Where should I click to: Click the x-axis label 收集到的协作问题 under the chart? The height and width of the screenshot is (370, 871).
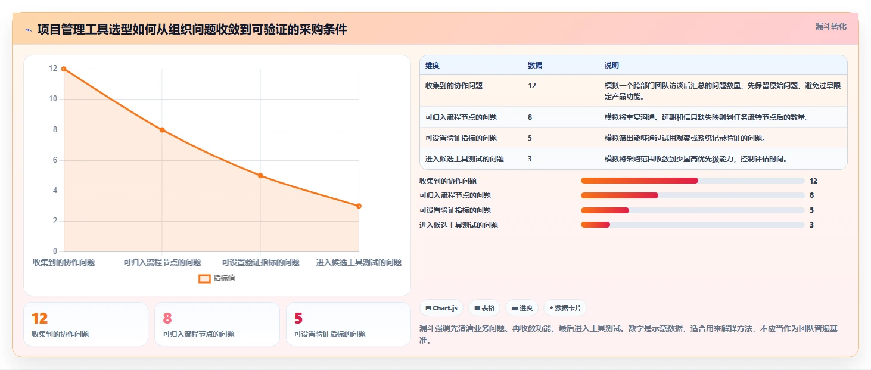point(64,262)
